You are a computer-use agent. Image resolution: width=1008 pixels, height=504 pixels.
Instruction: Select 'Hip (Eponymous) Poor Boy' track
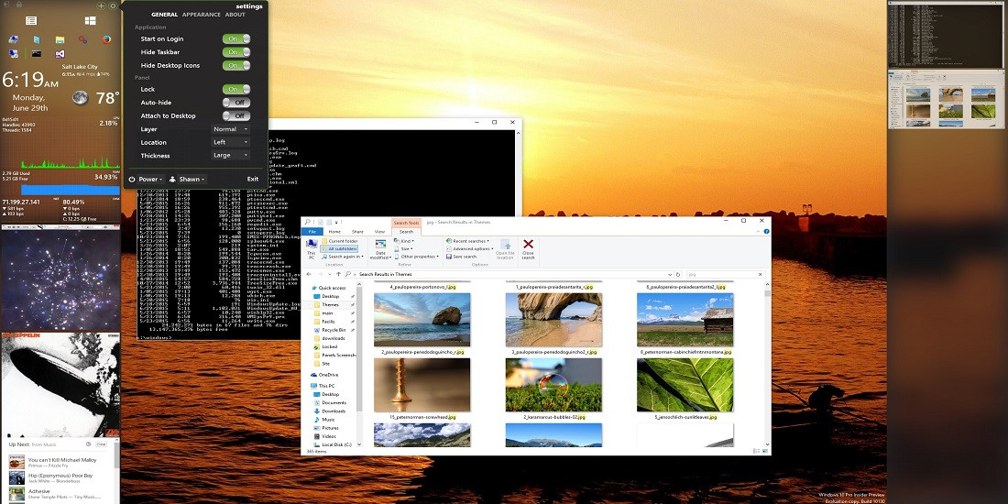click(60, 478)
